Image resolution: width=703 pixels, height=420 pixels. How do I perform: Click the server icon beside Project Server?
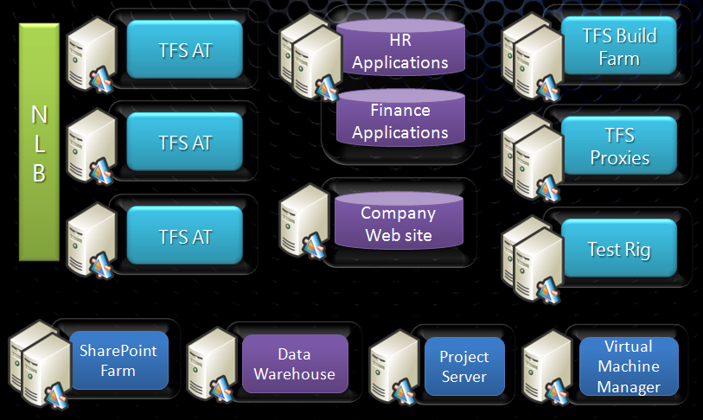tap(393, 366)
